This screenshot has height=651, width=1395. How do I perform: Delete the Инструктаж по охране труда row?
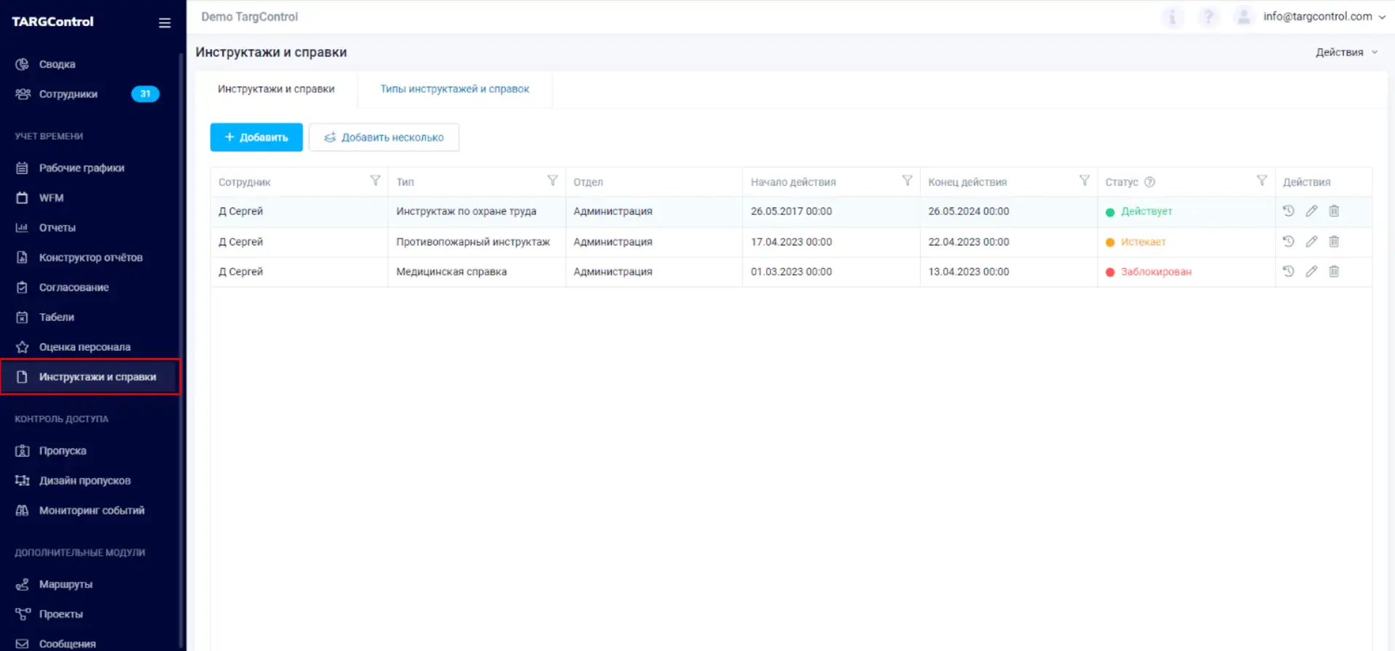coord(1334,211)
